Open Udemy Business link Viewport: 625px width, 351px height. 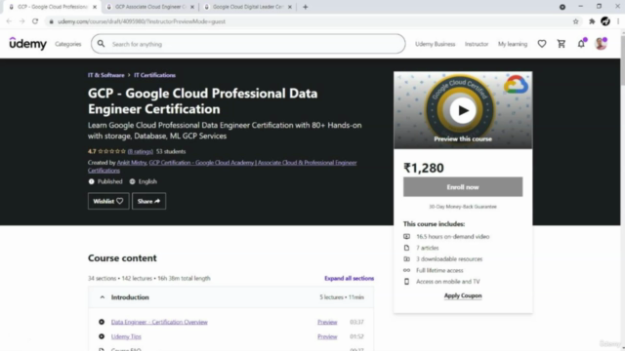click(x=435, y=44)
